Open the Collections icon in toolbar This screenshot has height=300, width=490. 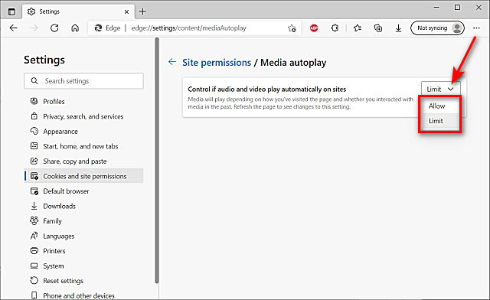(378, 28)
